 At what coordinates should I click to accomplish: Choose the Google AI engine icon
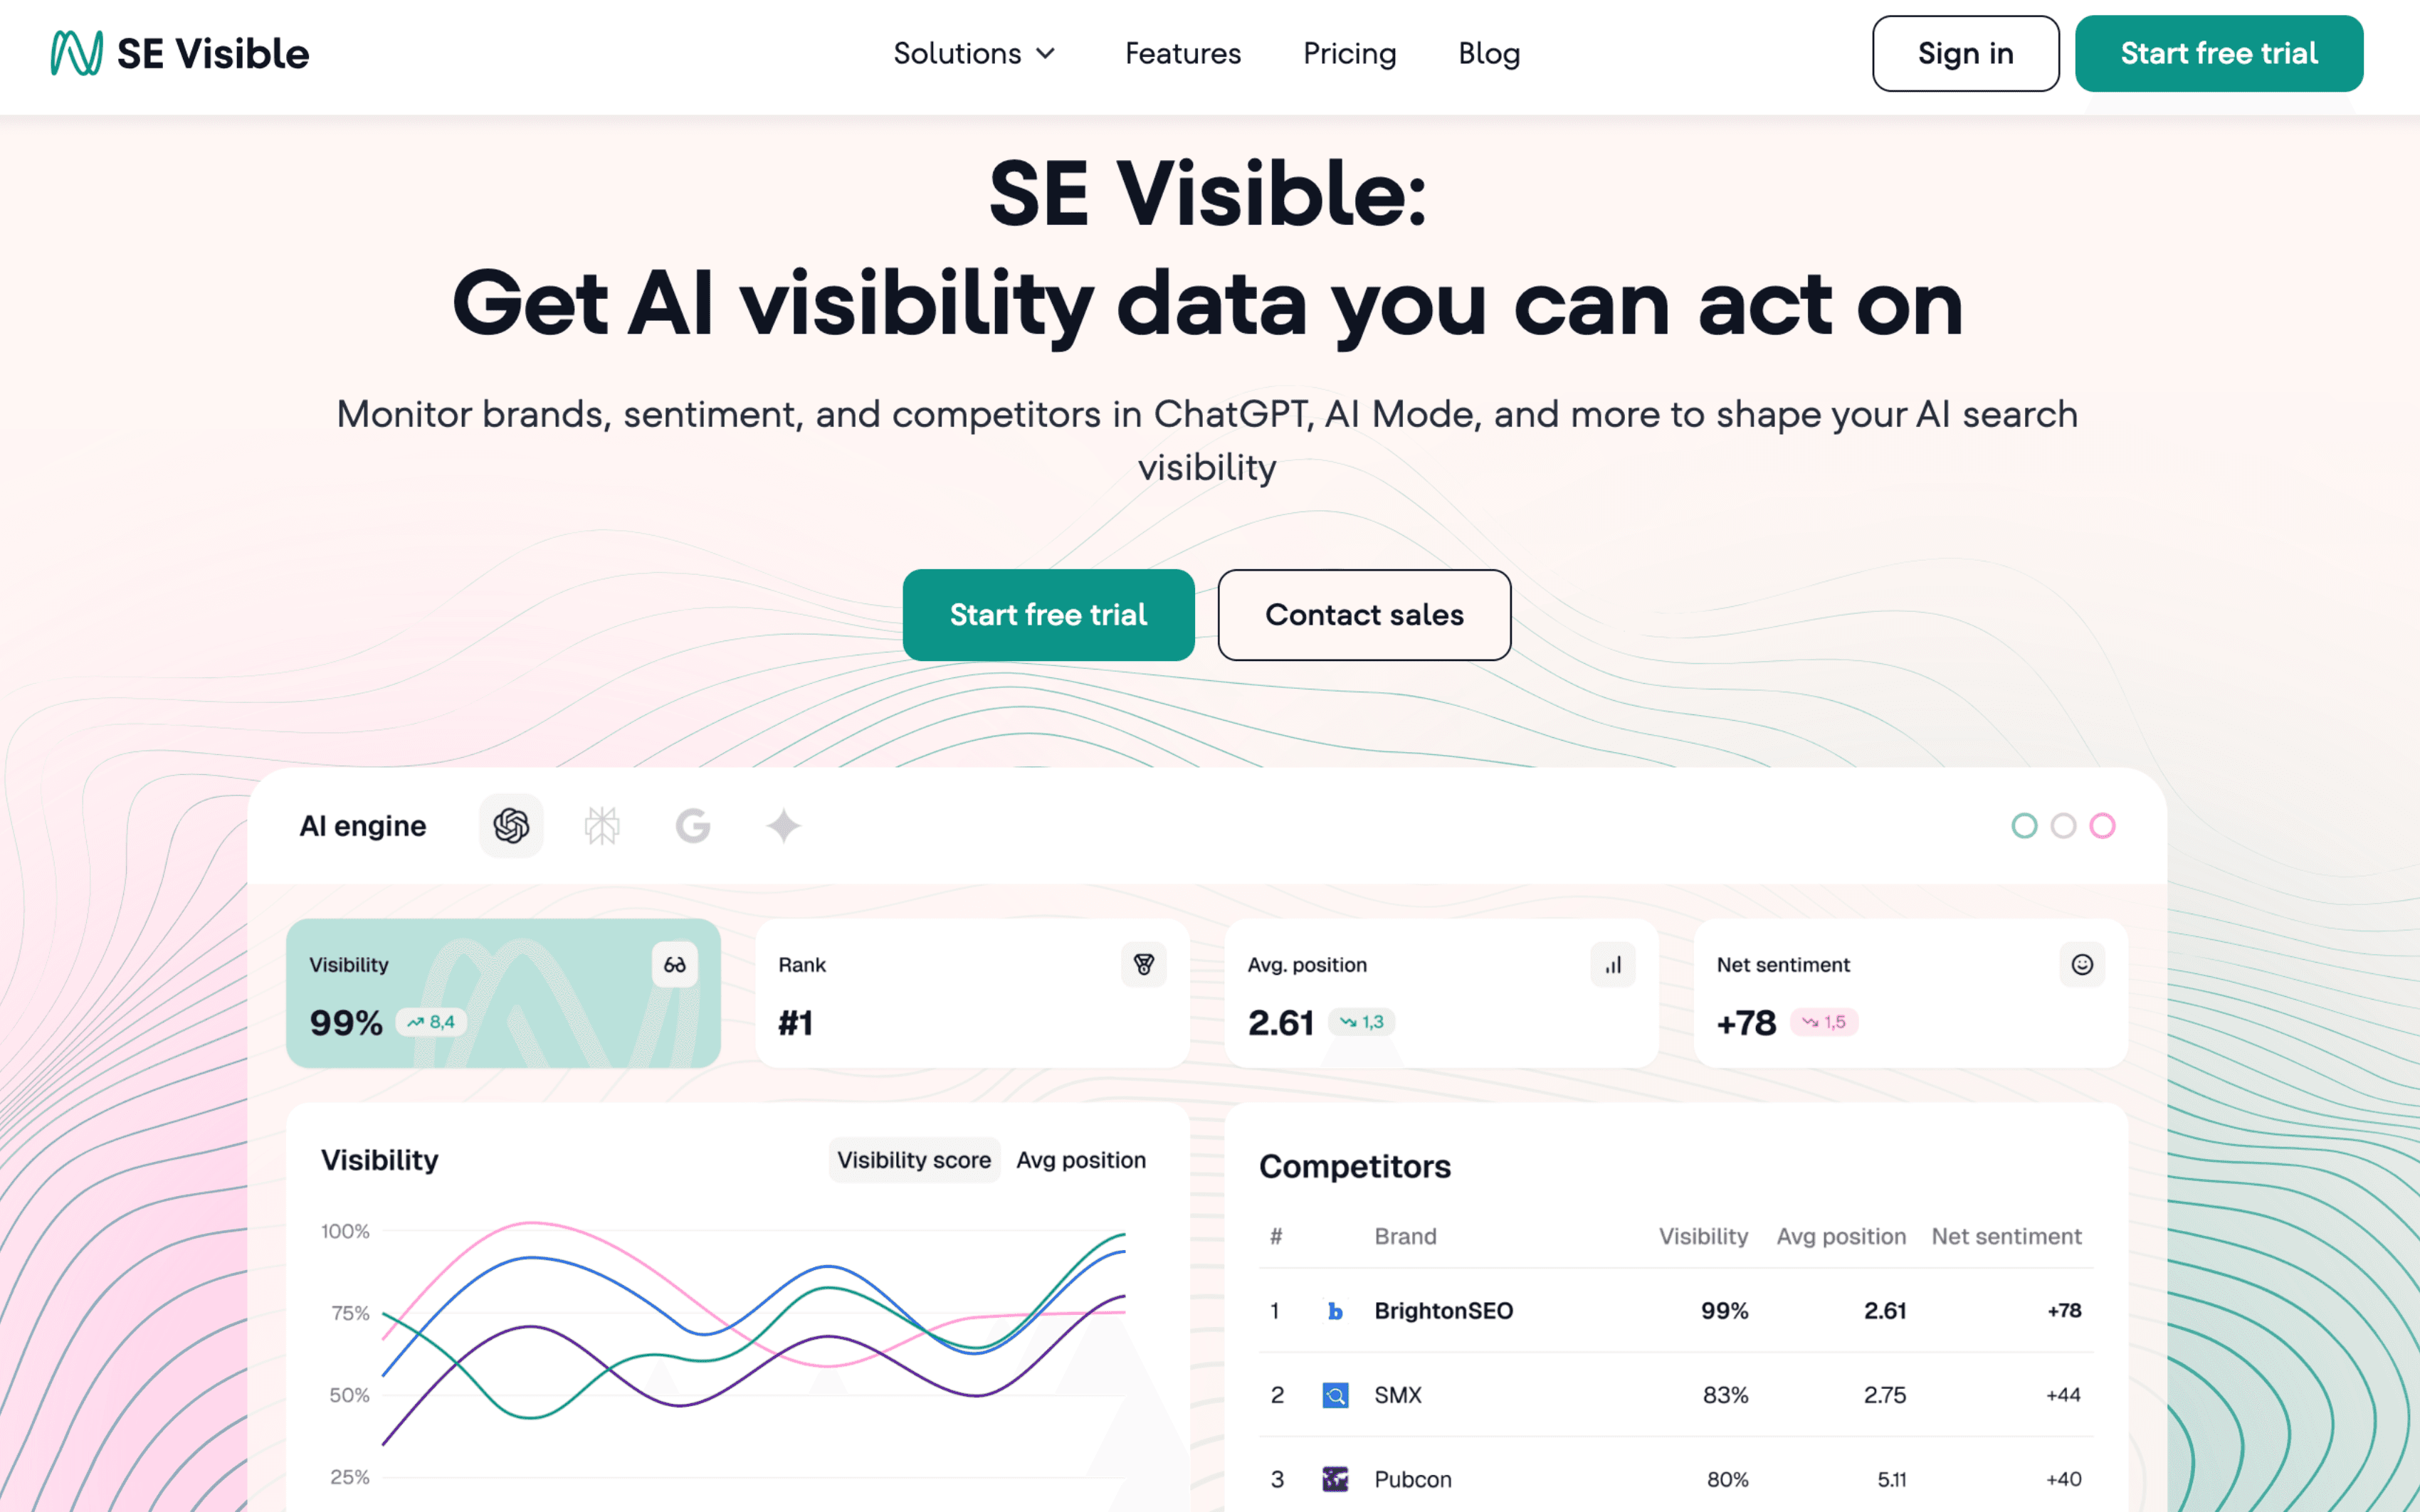click(x=692, y=826)
